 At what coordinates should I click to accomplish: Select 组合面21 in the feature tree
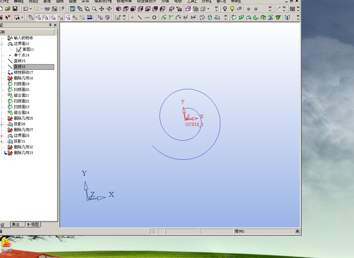pos(21,95)
